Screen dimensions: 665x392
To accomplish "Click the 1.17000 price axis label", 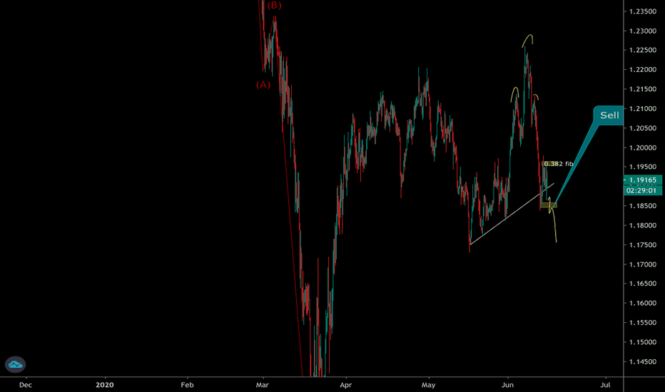I will [643, 264].
